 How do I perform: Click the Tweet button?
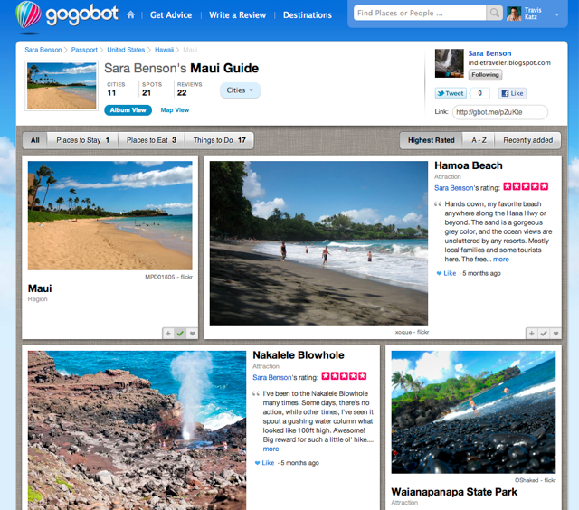point(451,93)
